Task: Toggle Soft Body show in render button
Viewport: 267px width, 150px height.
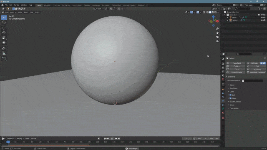Action: pos(264,63)
